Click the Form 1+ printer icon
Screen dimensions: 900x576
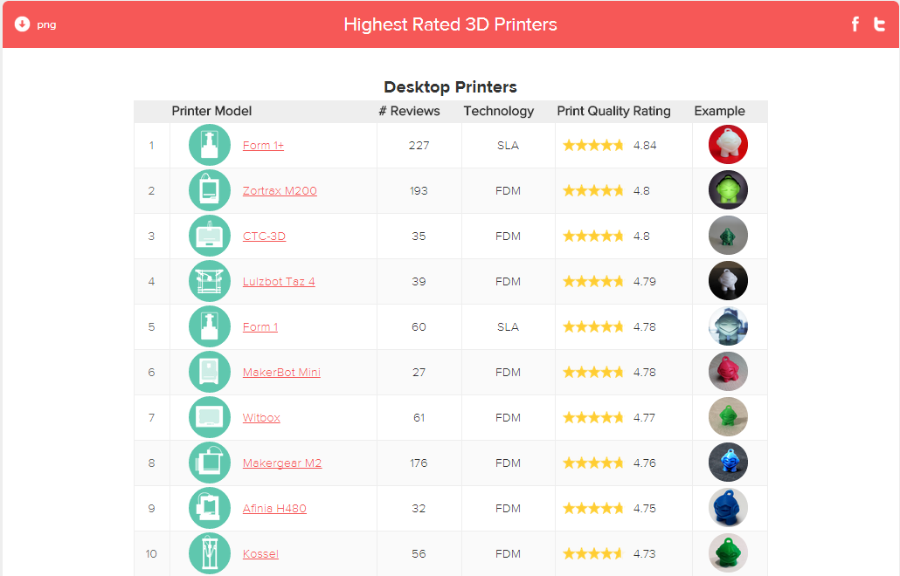[210, 145]
